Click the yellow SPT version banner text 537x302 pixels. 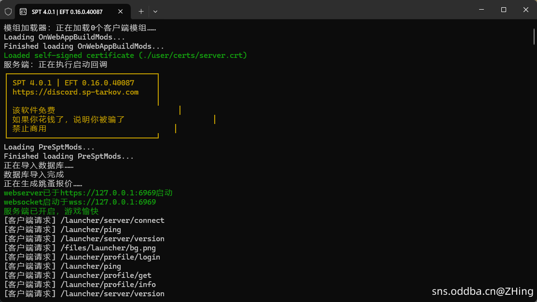pyautogui.click(x=73, y=83)
